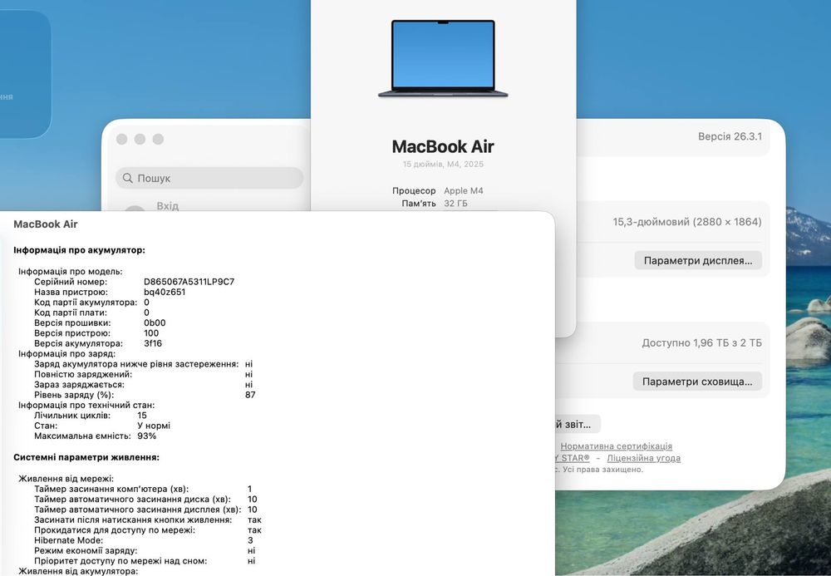Click charge level value 87
Screen dimensions: 831x576
[250, 395]
